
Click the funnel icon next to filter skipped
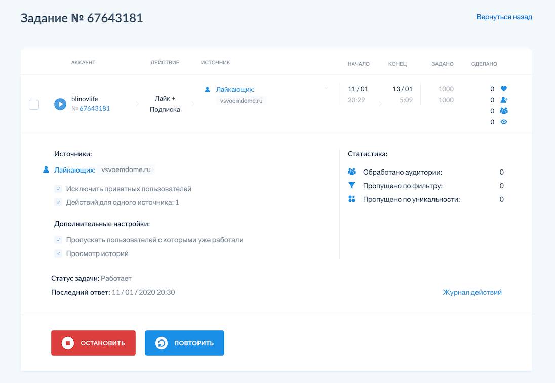click(352, 186)
